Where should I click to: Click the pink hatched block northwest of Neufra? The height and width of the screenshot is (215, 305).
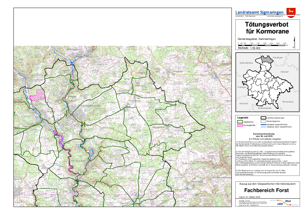click(37, 95)
